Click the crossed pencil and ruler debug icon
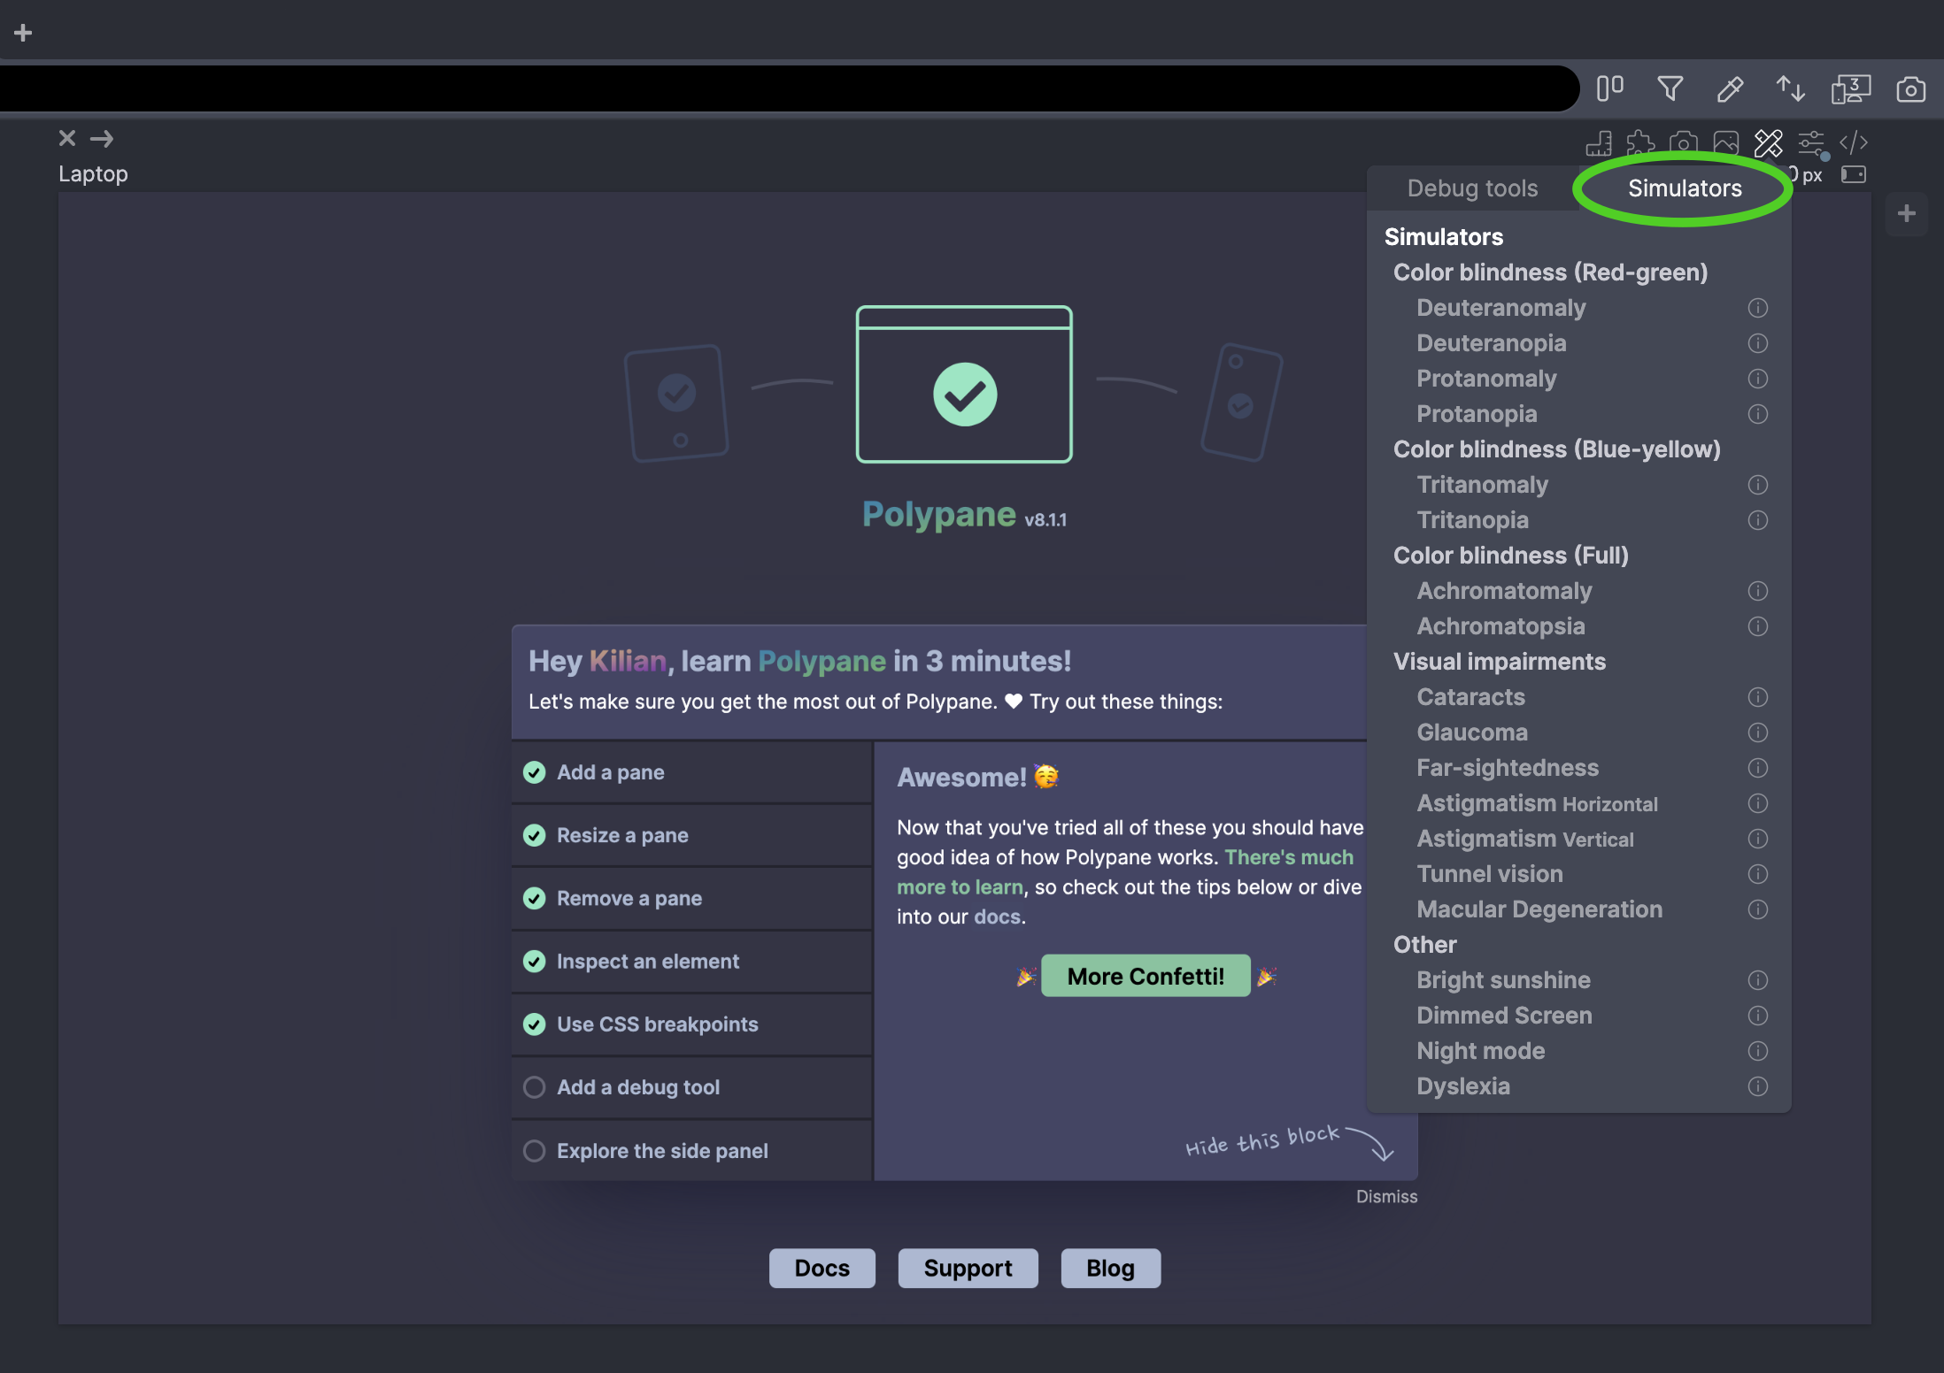1944x1373 pixels. [x=1769, y=142]
